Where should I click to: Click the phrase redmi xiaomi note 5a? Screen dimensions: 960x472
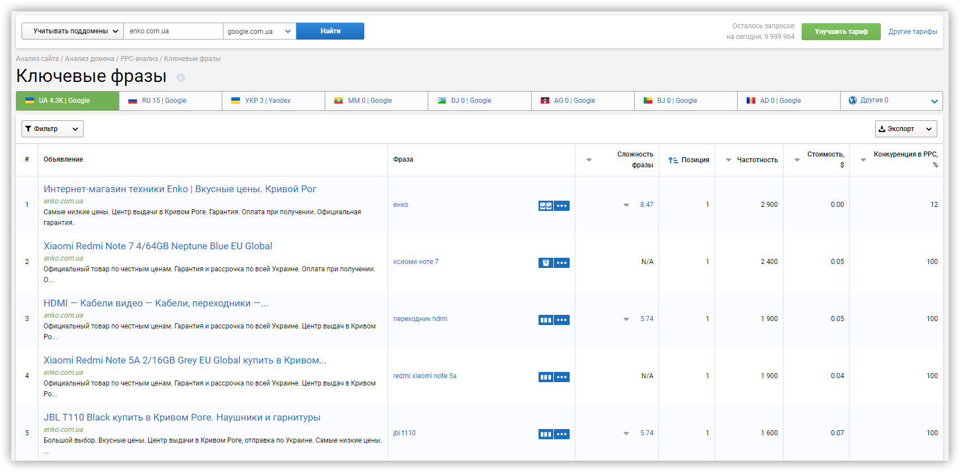[425, 376]
